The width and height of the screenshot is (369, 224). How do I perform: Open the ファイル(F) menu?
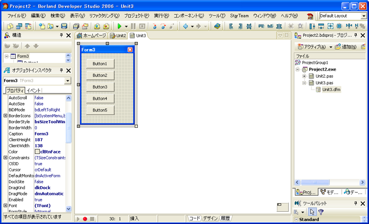pyautogui.click(x=16, y=16)
